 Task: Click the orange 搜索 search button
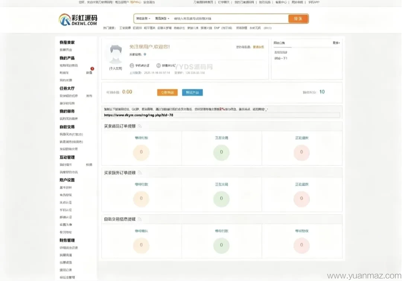(298, 19)
